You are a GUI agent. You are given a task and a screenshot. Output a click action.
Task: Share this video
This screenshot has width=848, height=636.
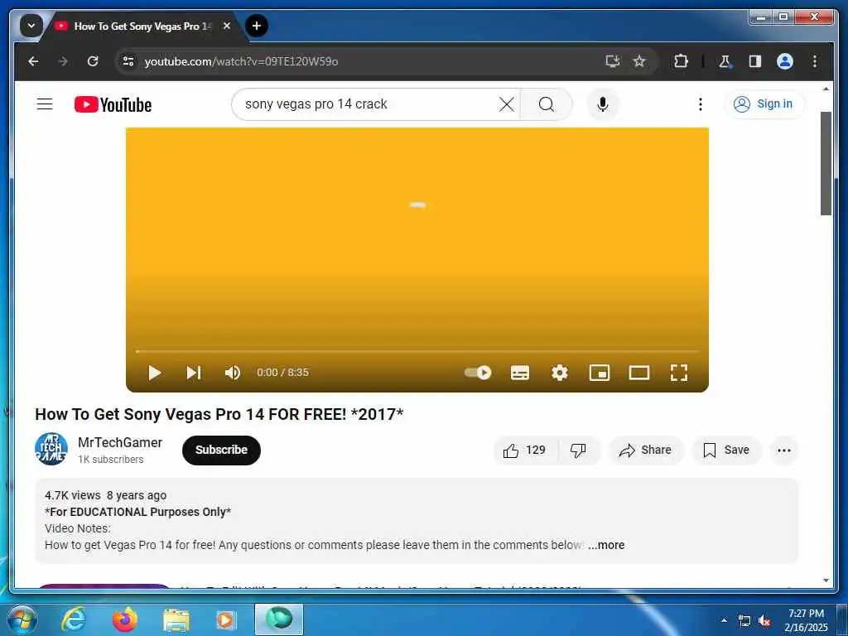pyautogui.click(x=646, y=450)
